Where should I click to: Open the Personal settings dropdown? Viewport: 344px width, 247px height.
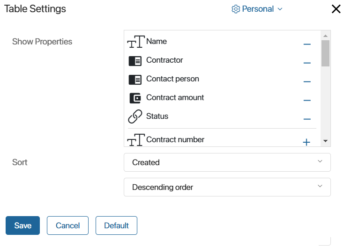click(x=257, y=9)
